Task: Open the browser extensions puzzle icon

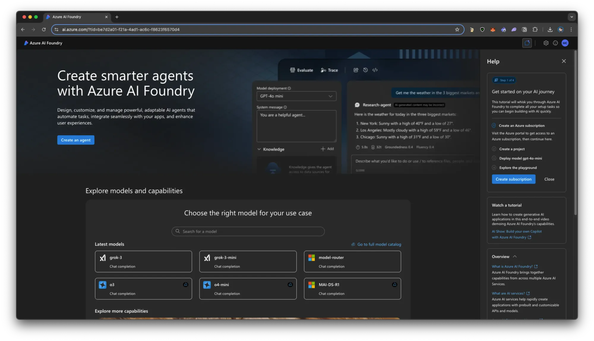Action: (x=535, y=29)
